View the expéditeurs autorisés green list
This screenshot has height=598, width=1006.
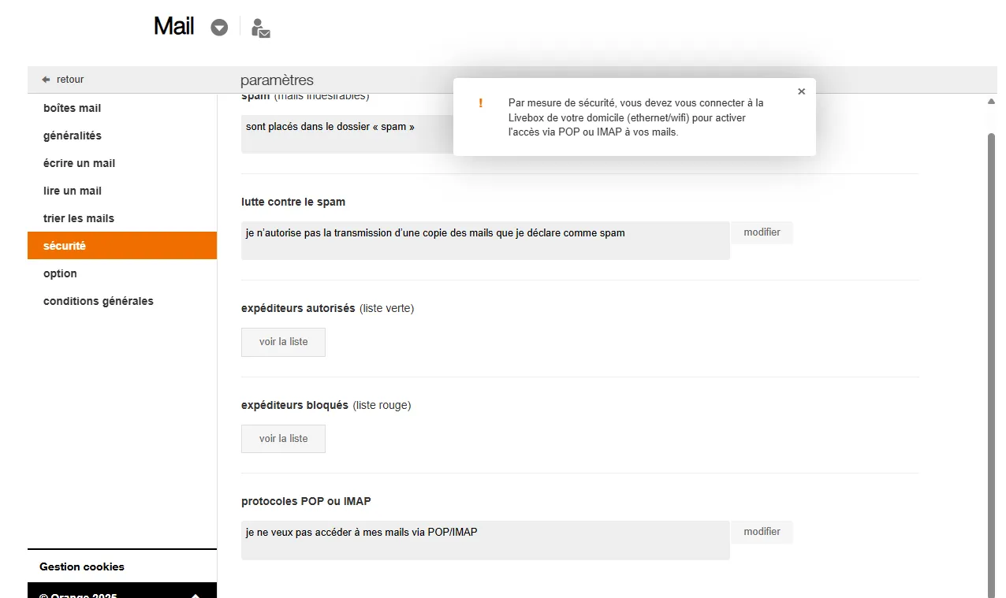pyautogui.click(x=283, y=342)
